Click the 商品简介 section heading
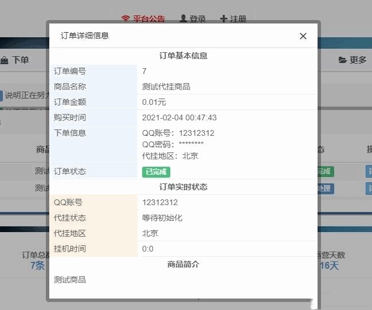Viewport: 372px width, 310px height. 183,264
